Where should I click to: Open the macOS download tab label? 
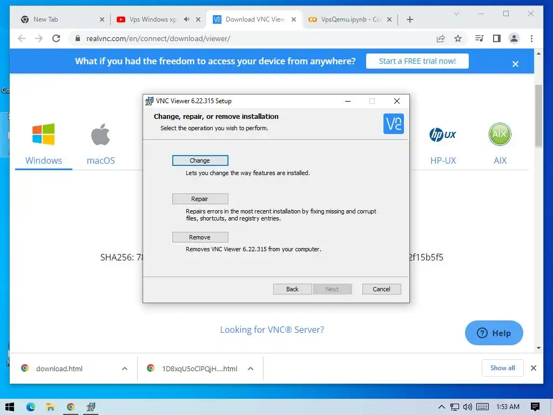[101, 160]
